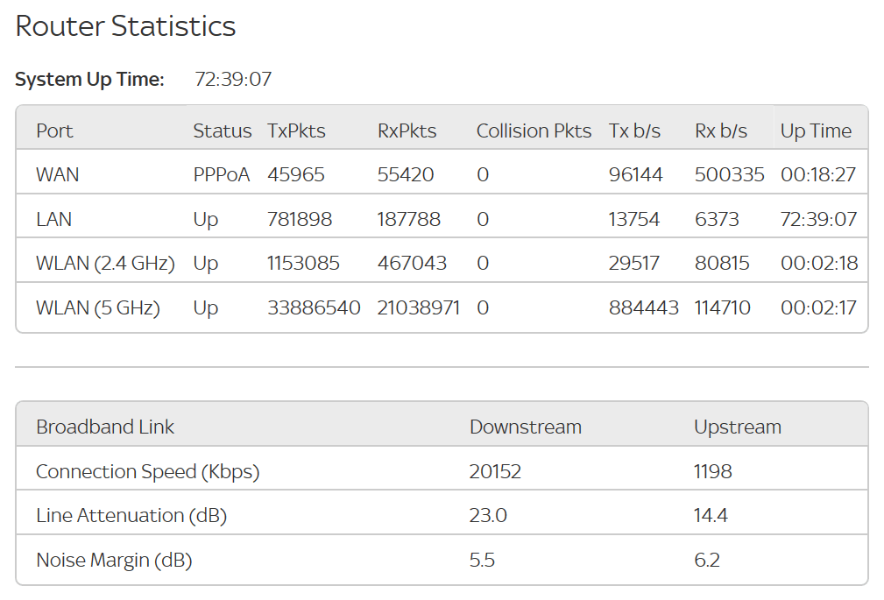Click downstream connection speed 20152
Viewport: 884px width, 600px height.
coord(495,471)
